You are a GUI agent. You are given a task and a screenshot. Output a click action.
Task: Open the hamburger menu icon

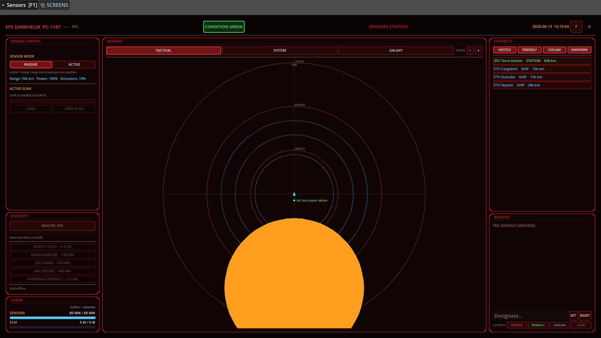589,27
